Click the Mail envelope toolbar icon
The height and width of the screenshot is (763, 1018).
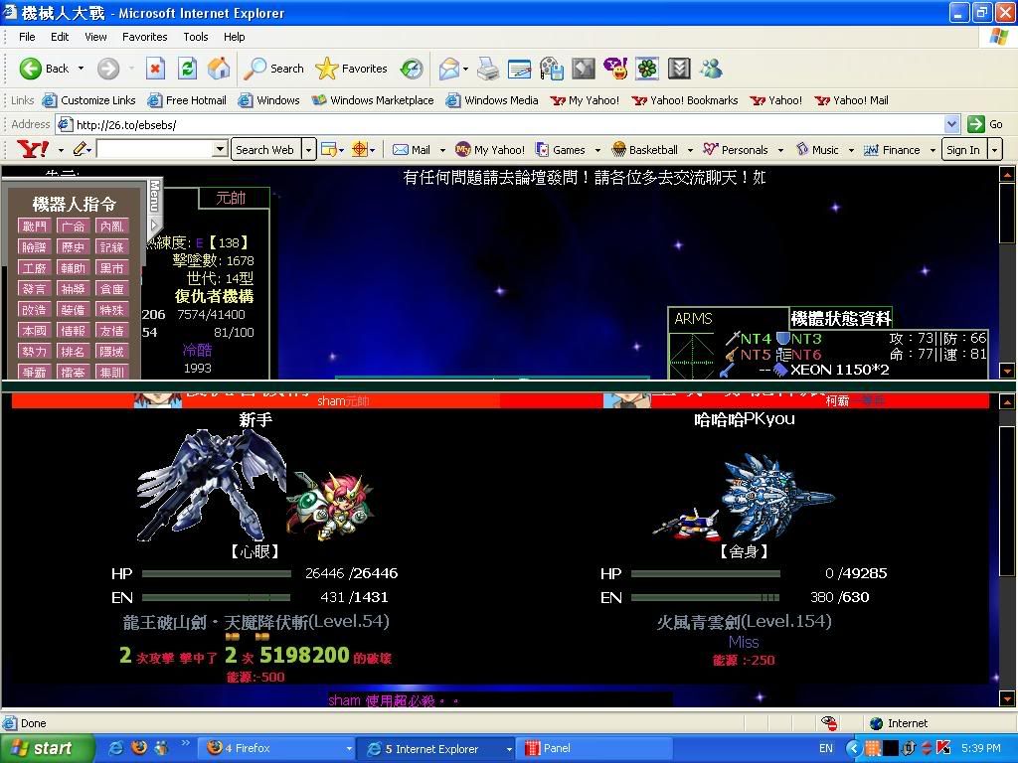tap(448, 69)
